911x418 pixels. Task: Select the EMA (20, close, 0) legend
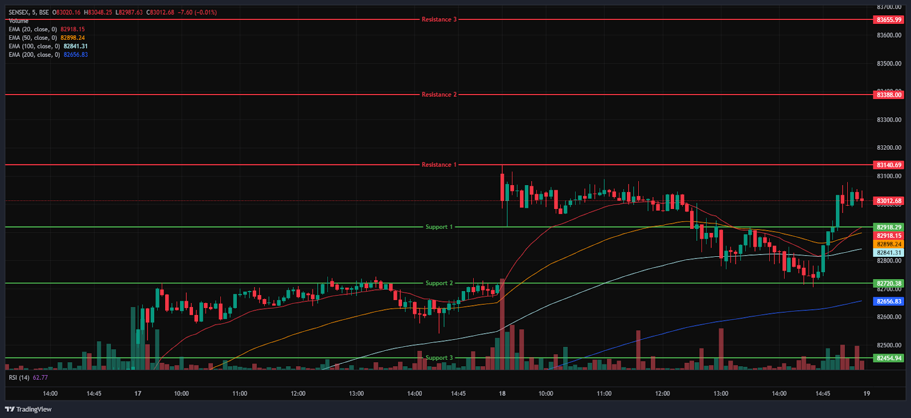tap(33, 30)
